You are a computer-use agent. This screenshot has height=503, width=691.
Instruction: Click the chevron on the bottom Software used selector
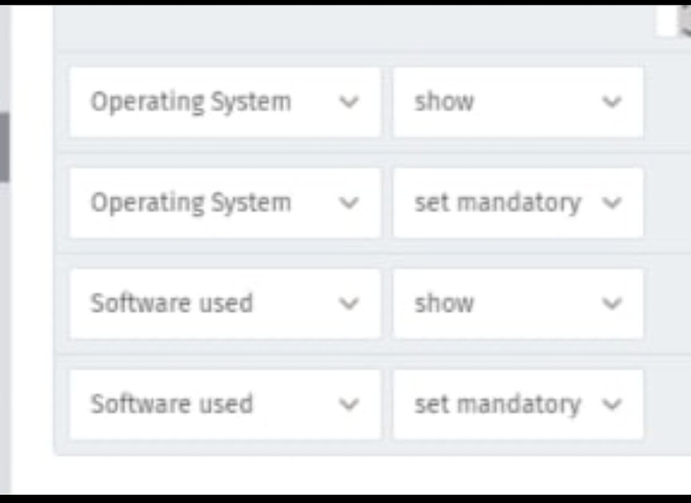coord(350,404)
